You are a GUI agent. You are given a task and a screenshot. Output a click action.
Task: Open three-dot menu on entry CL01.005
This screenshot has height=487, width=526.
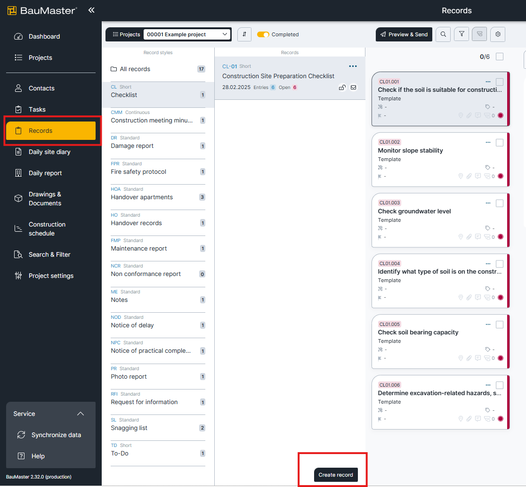click(x=488, y=325)
